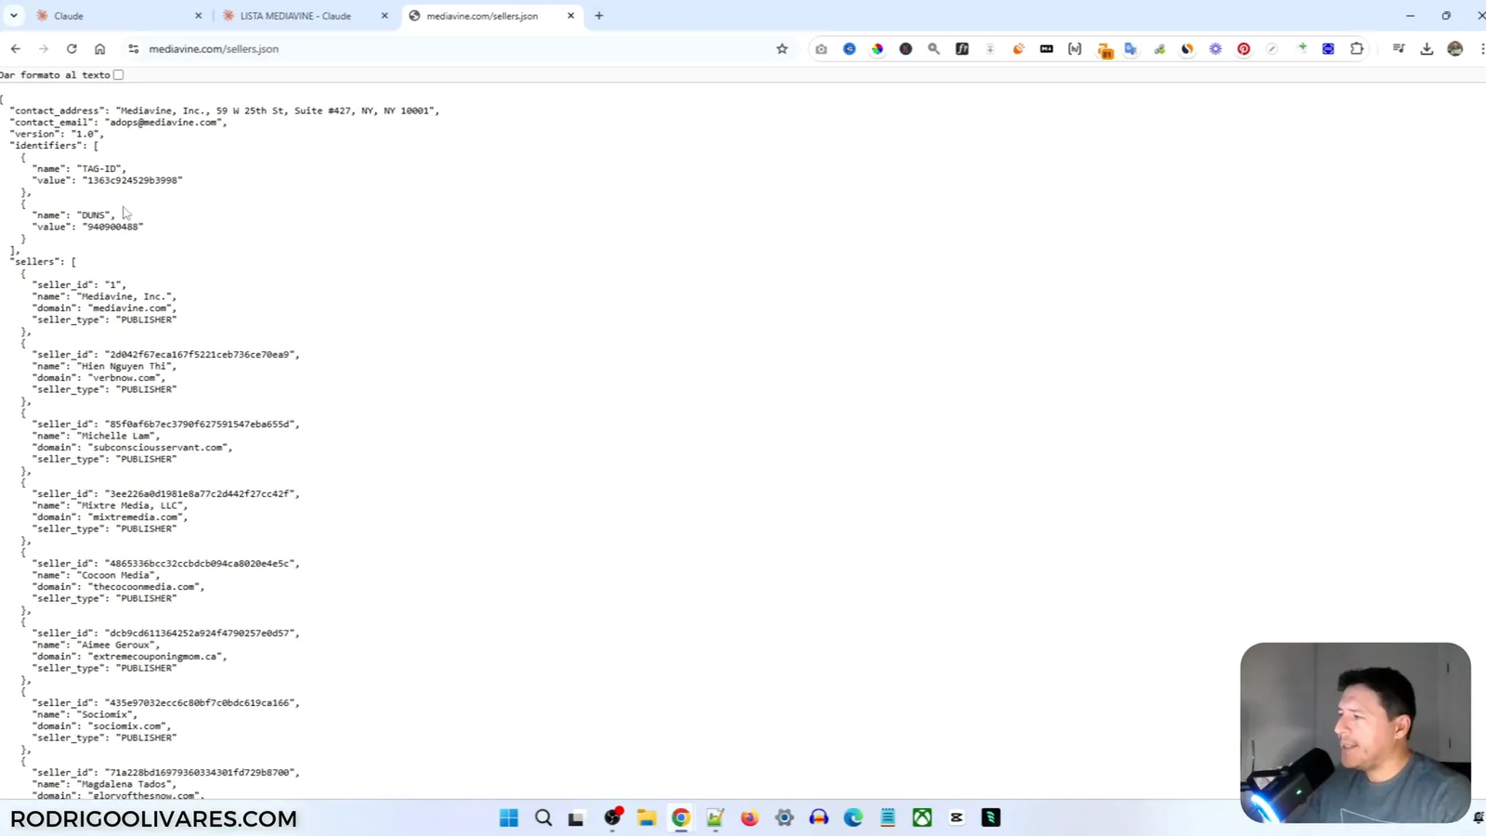1486x836 pixels.
Task: View site information for mediavine.com
Action: click(x=133, y=49)
